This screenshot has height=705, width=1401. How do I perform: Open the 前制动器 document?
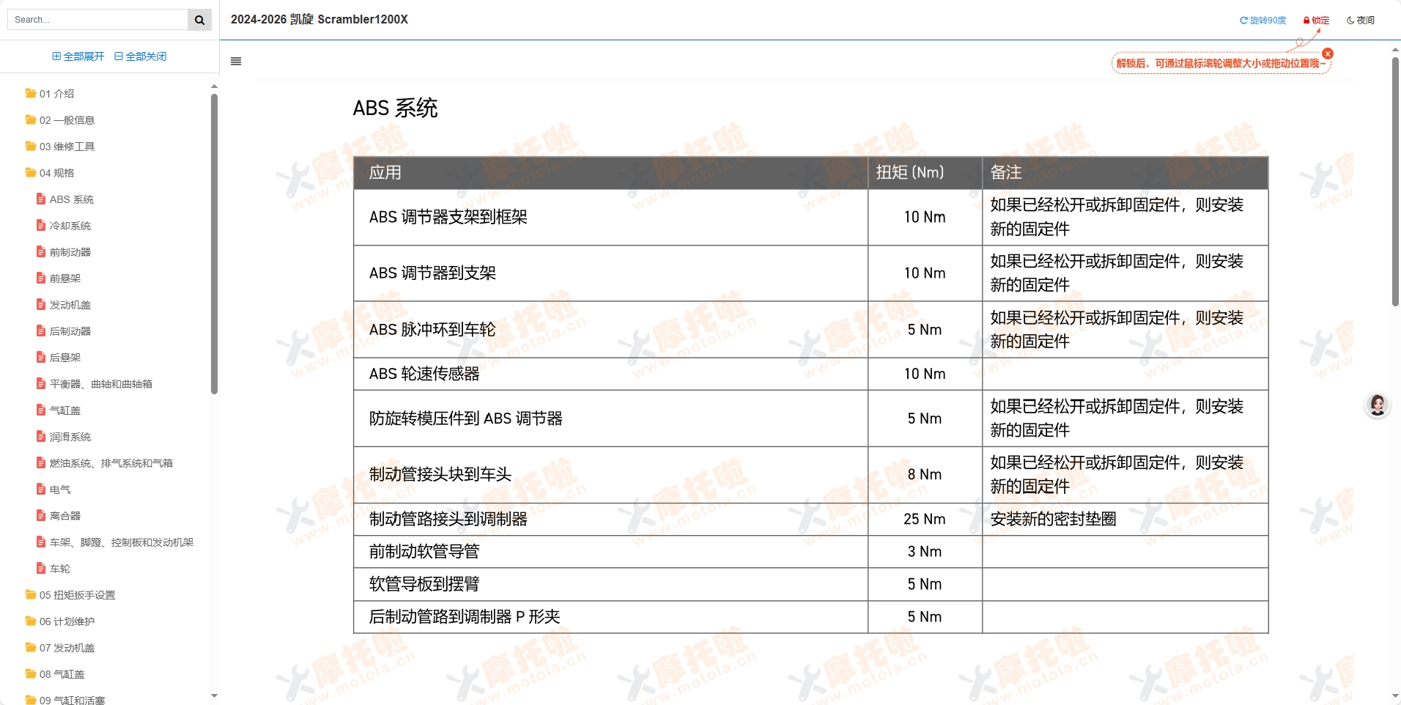click(64, 252)
